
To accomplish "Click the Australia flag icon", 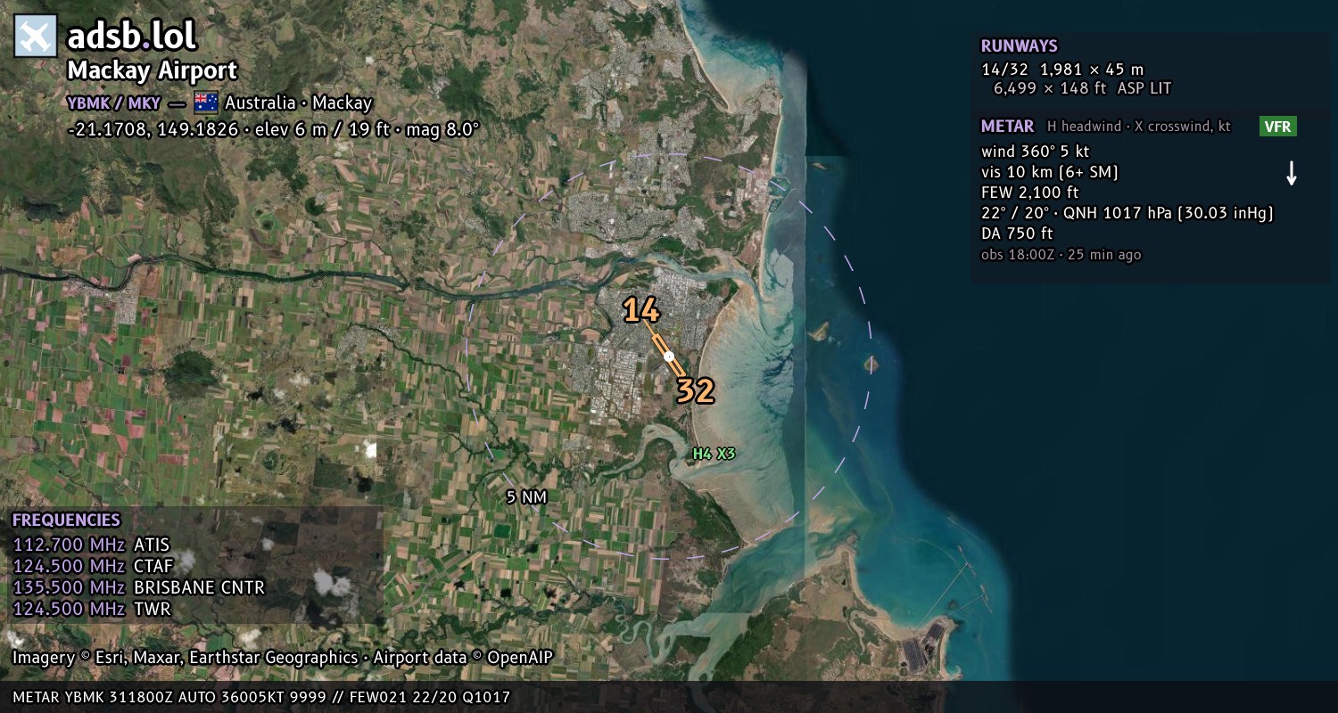I will [206, 102].
